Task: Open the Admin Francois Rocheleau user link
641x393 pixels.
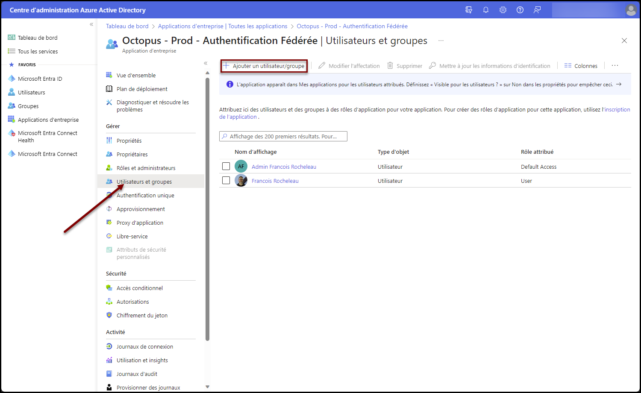Action: pyautogui.click(x=283, y=166)
